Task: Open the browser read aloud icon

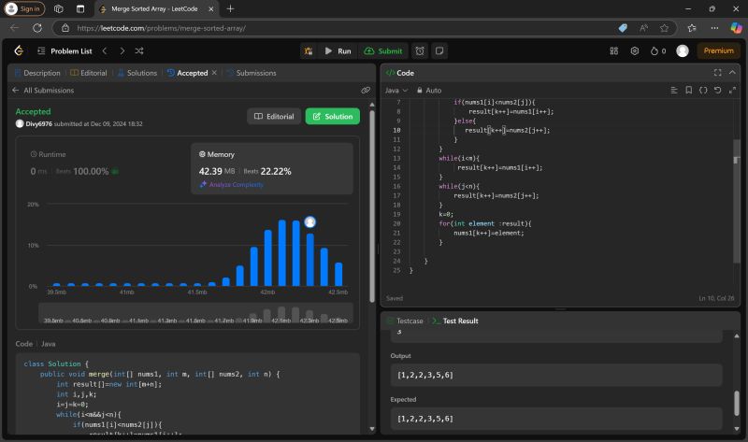Action: tap(643, 28)
